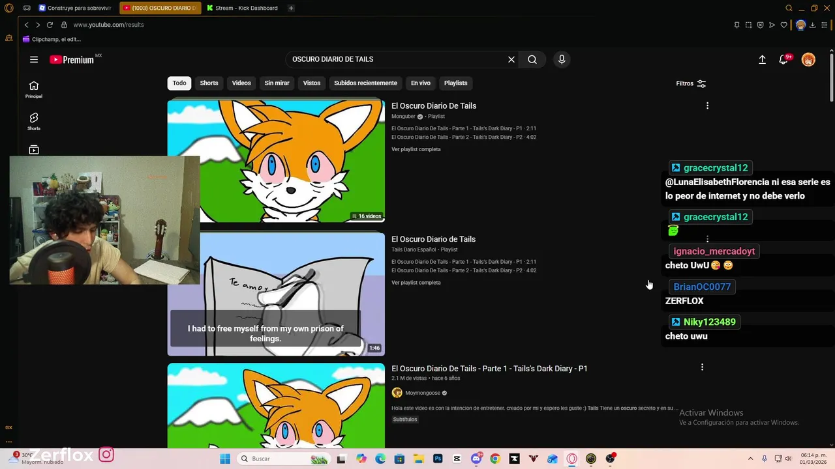The width and height of the screenshot is (835, 469).
Task: Select the Vistos filter chip
Action: [x=312, y=83]
